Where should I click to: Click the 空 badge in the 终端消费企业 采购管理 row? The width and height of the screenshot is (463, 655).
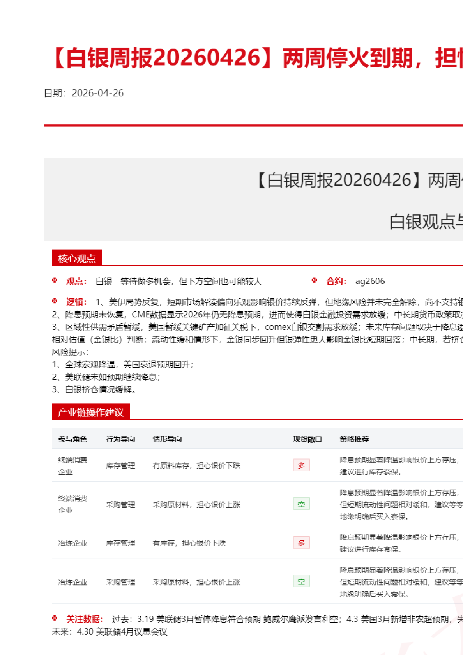tap(301, 504)
